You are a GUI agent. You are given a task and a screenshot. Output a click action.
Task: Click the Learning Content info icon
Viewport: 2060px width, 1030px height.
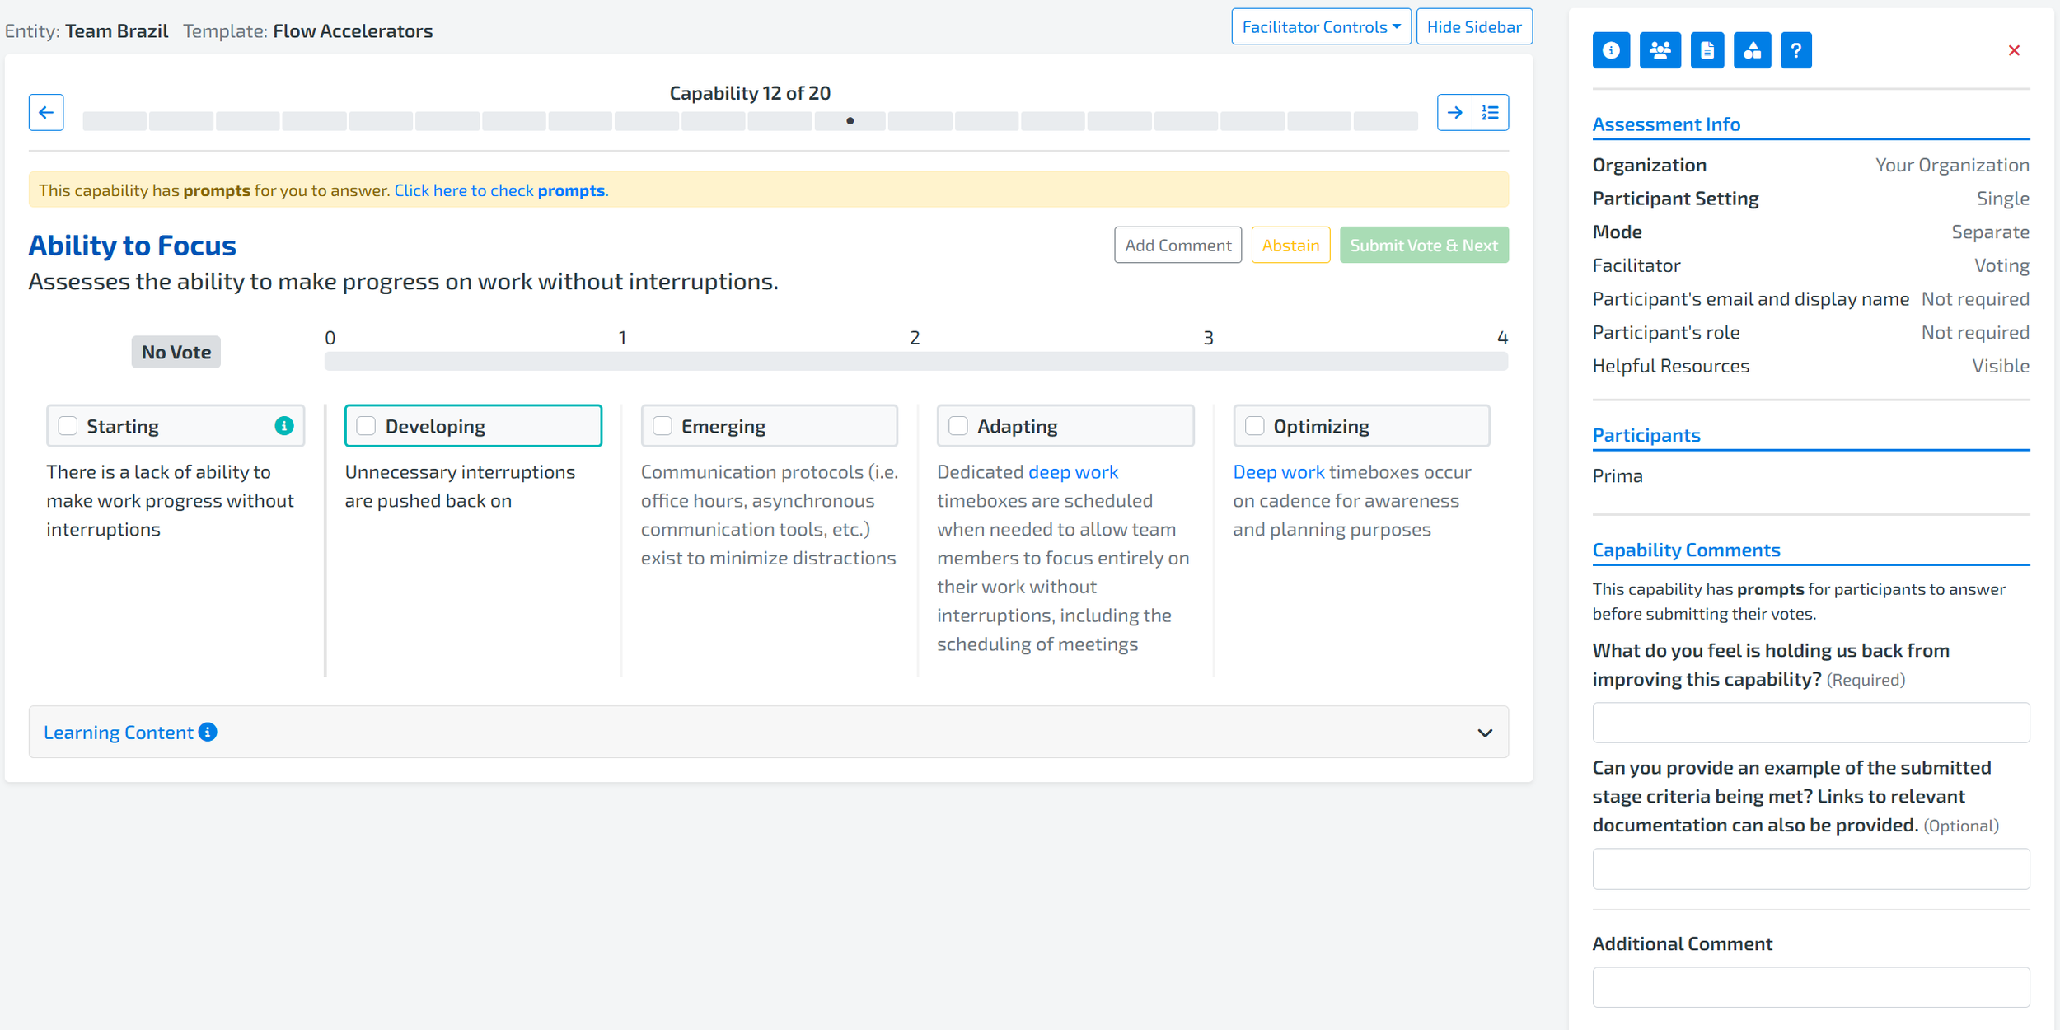[208, 732]
